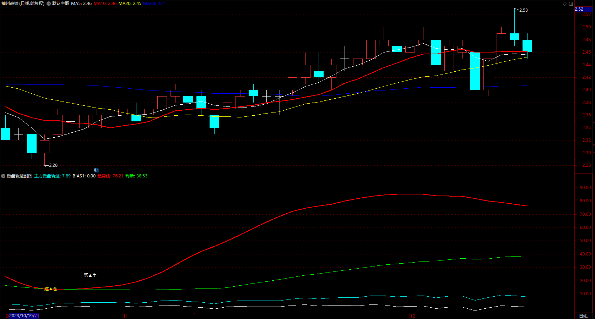Select the 神州高铁 (日线.前复权) title
The image size is (595, 319).
(x=23, y=4)
